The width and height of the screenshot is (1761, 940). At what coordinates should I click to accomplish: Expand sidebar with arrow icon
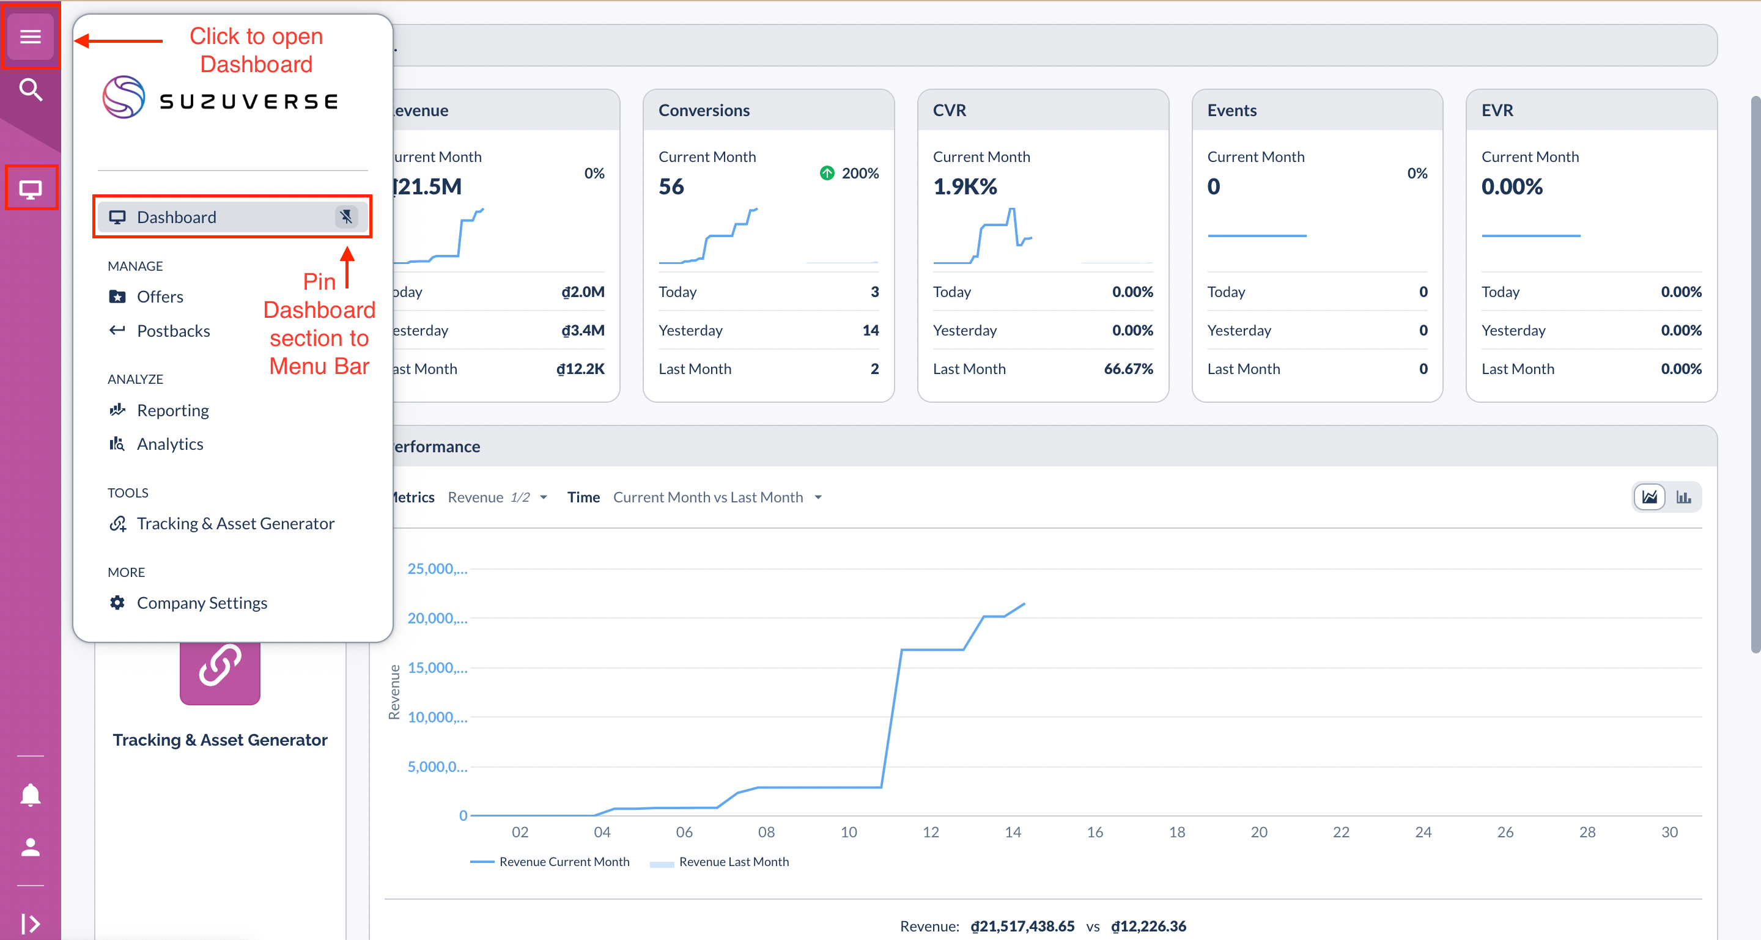pos(30,923)
